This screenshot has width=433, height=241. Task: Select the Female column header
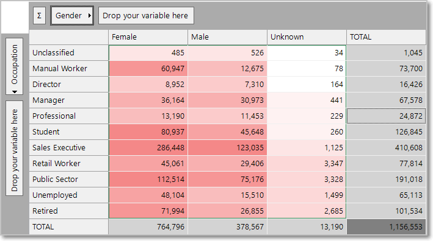148,37
